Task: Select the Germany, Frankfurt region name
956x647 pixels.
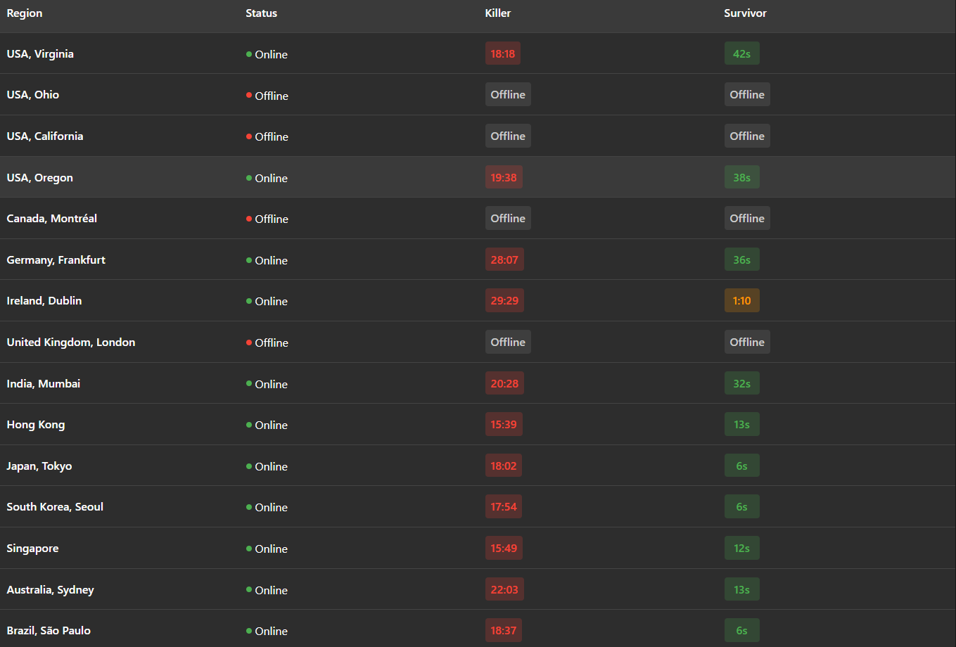Action: [x=56, y=260]
